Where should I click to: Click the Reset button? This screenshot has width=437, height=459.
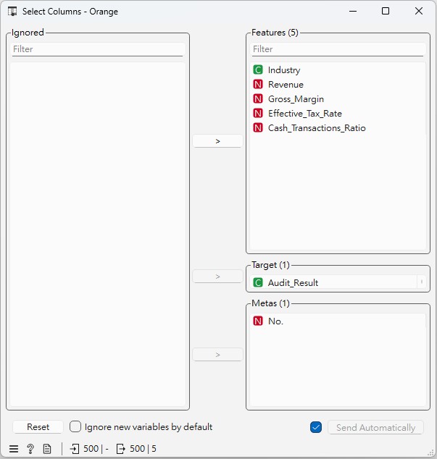pos(38,427)
